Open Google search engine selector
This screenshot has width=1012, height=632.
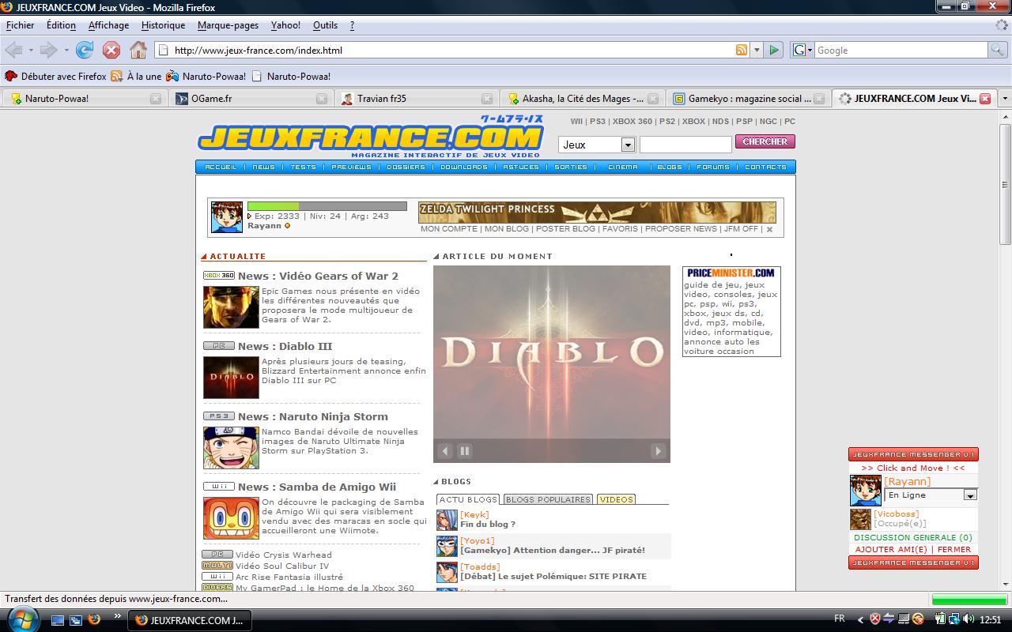pos(802,50)
